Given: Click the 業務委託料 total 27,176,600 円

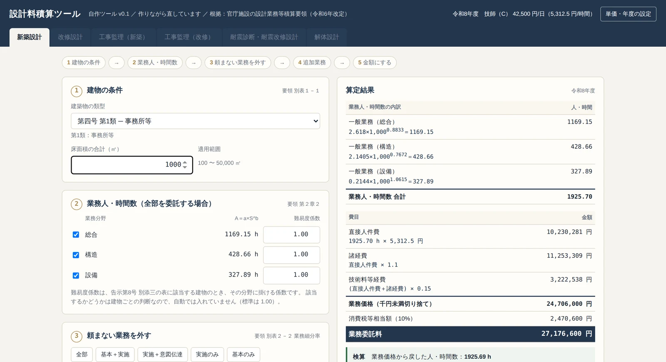Looking at the screenshot, I should pos(567,334).
